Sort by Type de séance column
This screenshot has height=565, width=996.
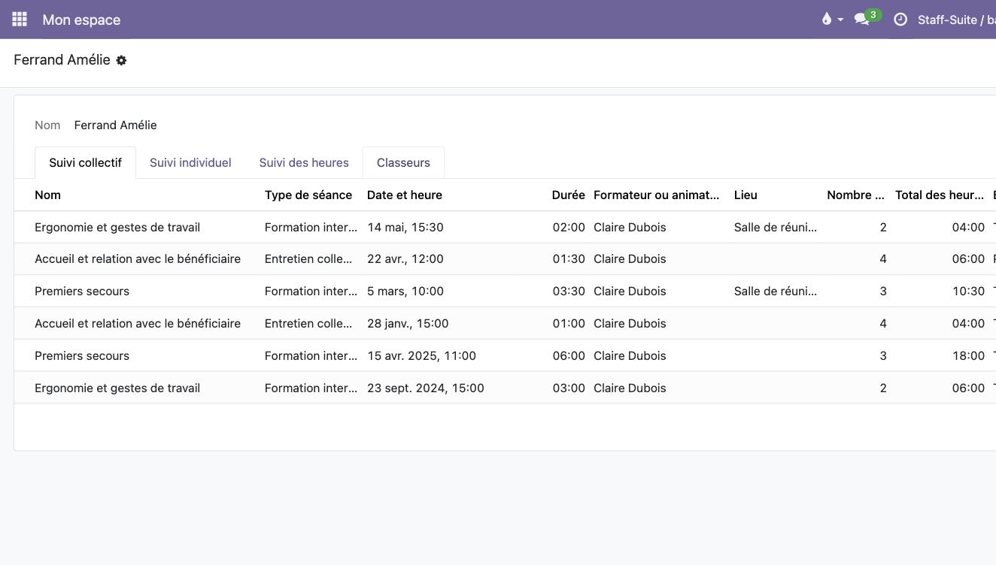(308, 195)
